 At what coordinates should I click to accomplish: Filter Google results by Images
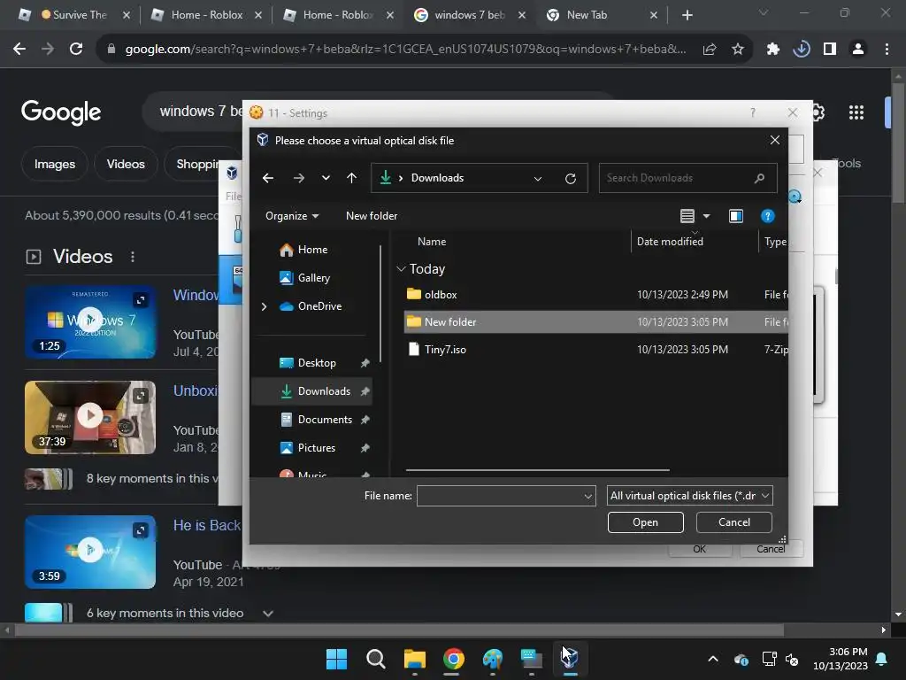click(x=54, y=164)
